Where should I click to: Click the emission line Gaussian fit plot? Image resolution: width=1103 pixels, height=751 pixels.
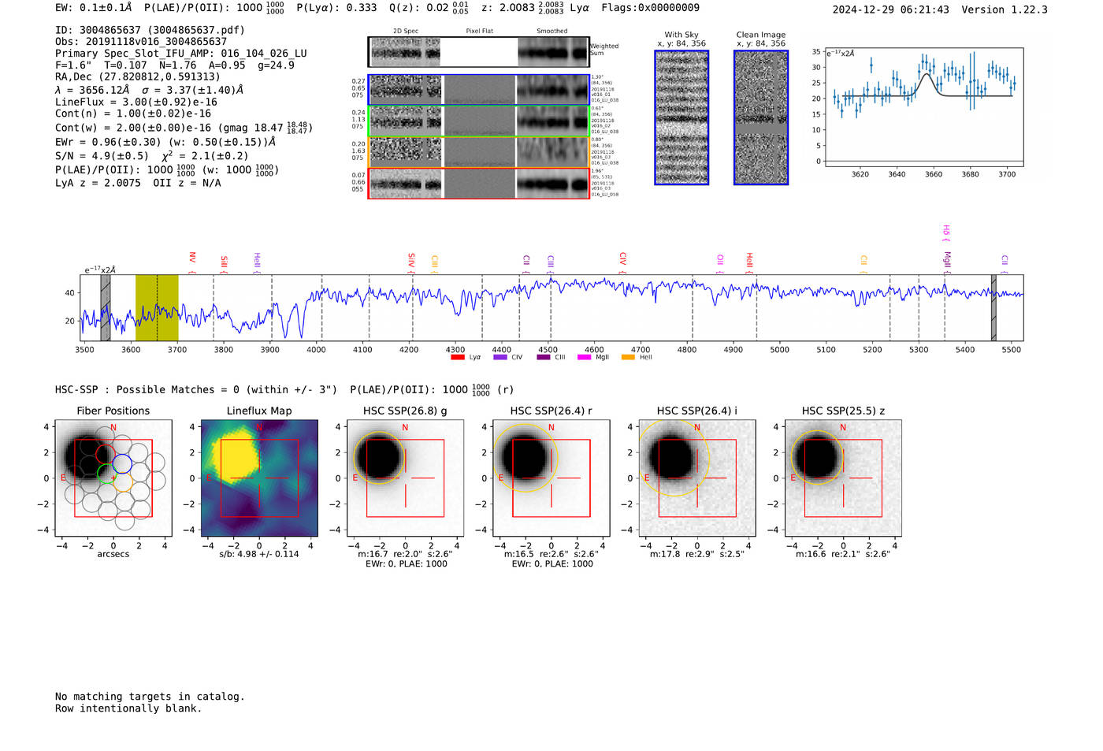click(923, 108)
